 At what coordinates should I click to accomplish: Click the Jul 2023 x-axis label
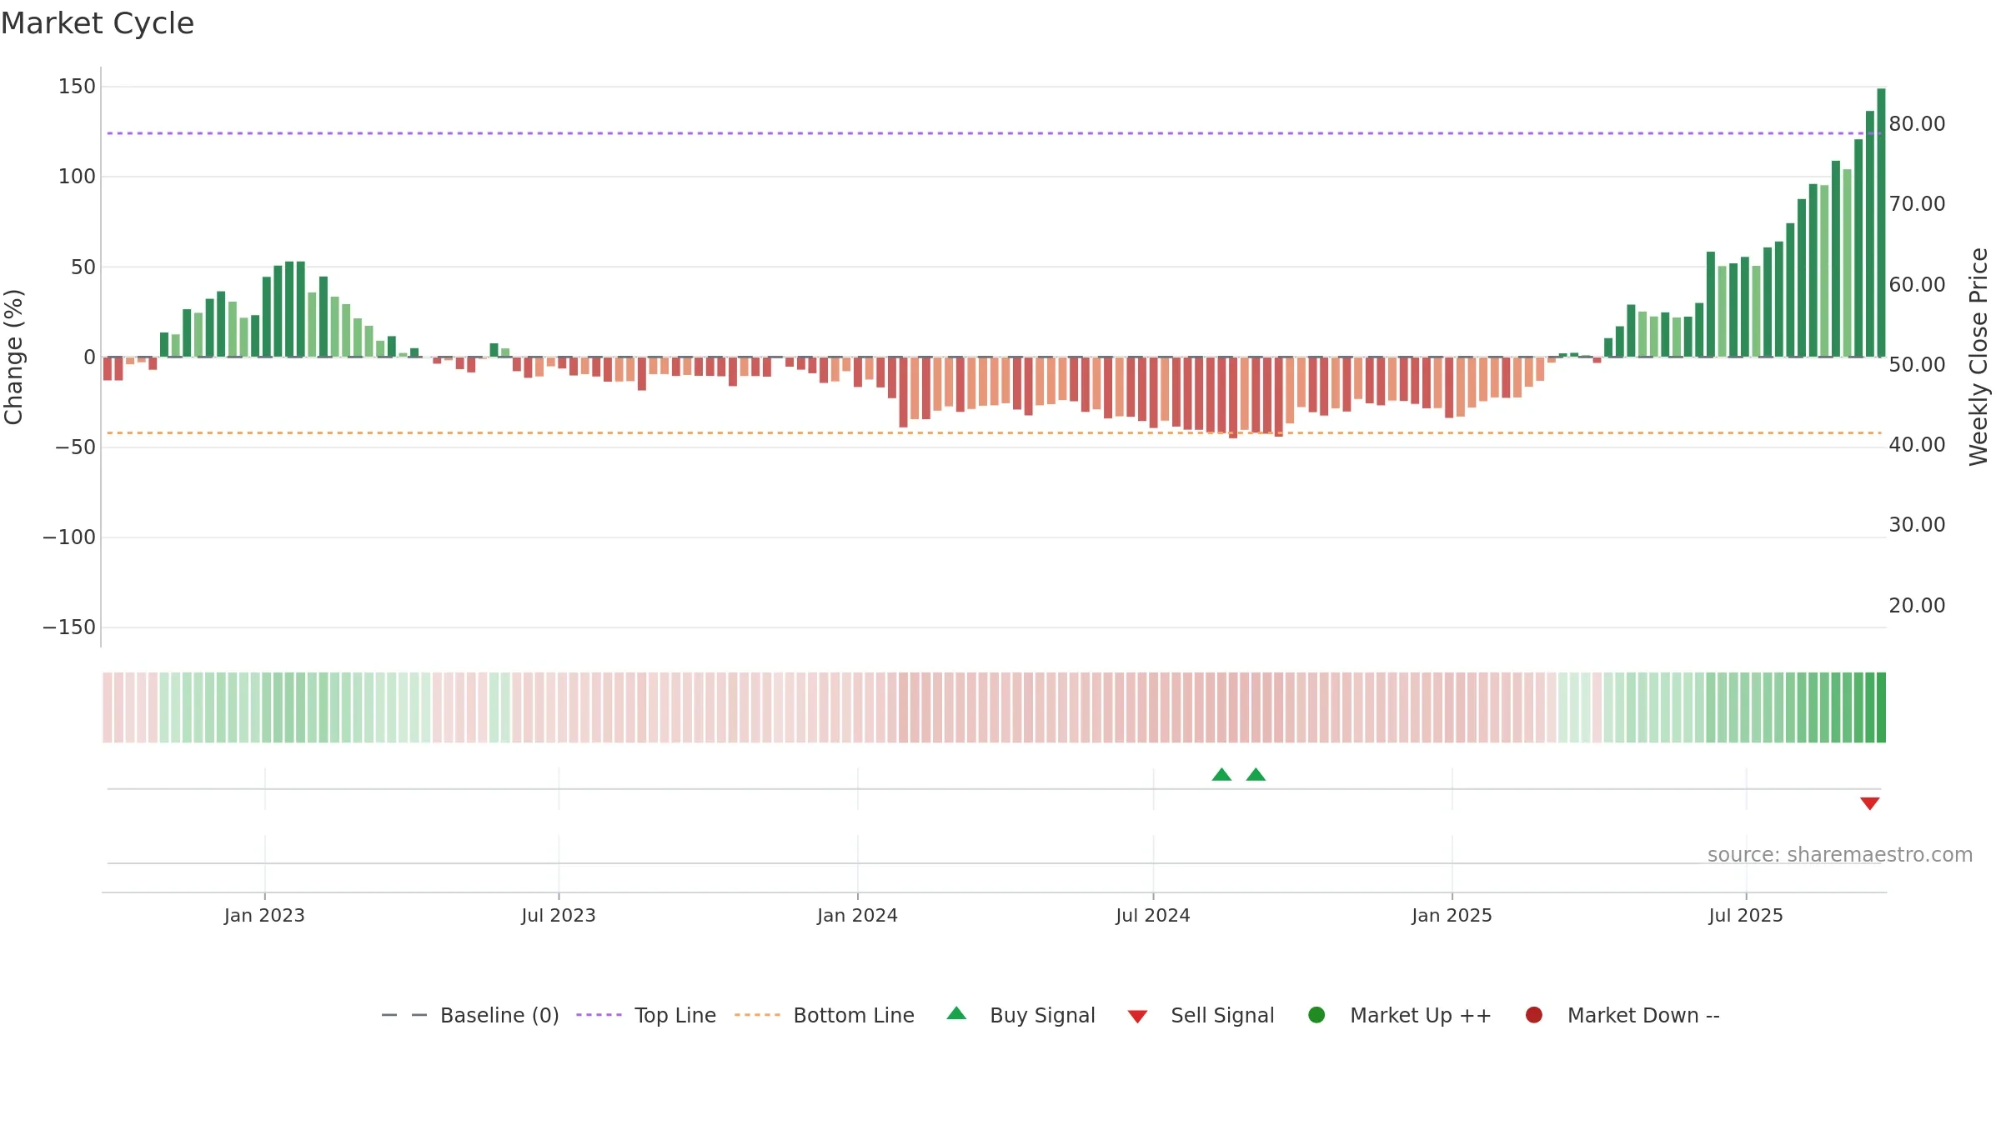click(x=559, y=915)
